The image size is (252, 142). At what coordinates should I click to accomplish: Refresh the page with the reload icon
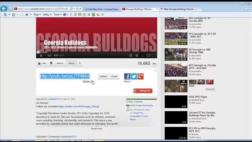(x=78, y=9)
